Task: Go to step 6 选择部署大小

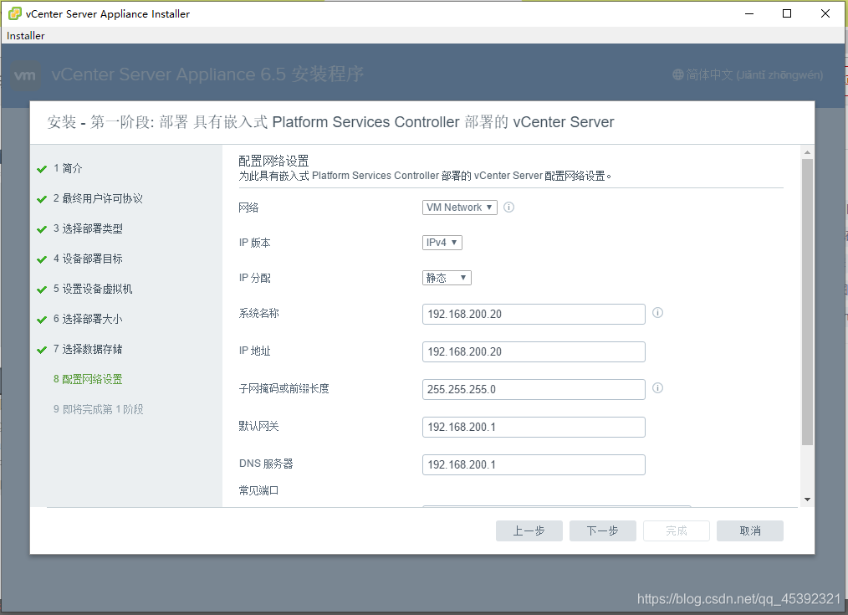Action: (88, 319)
